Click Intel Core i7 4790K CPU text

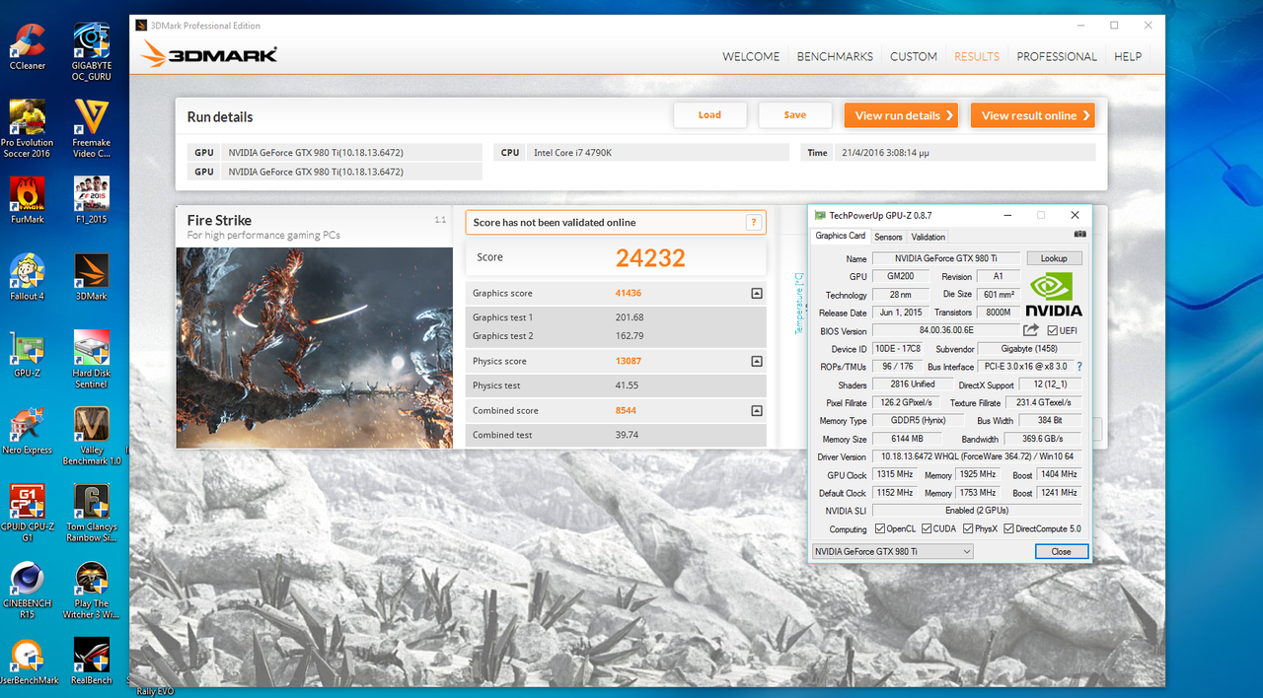572,153
